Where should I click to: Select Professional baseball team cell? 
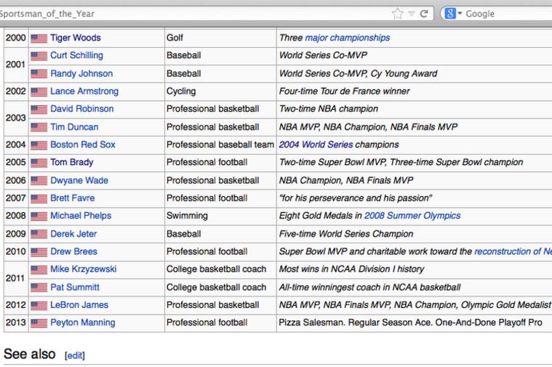pyautogui.click(x=220, y=145)
